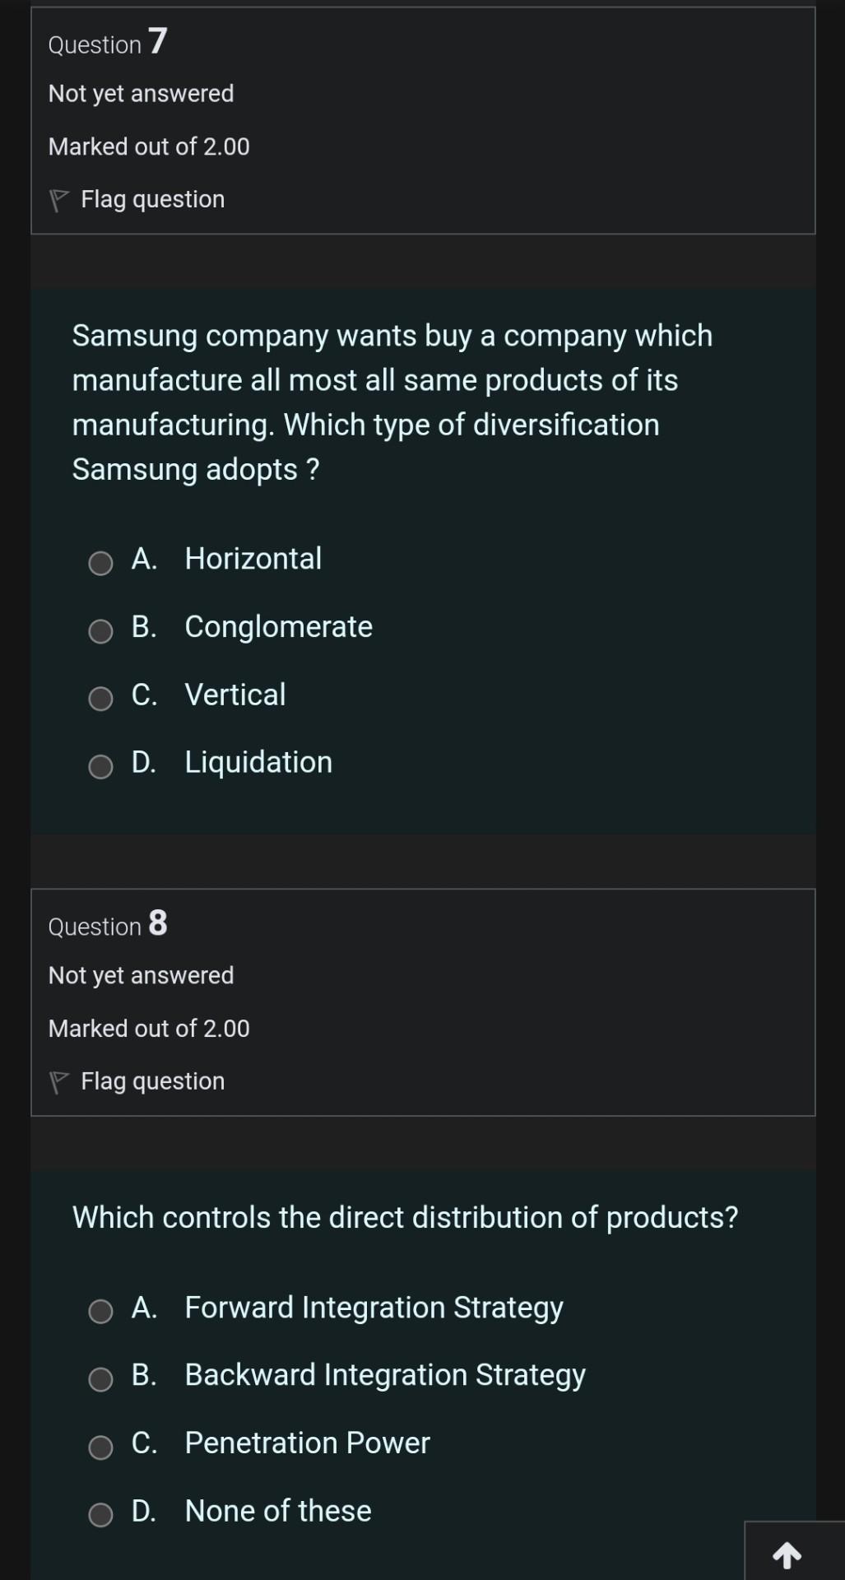Click the Question 8 heading
845x1580 pixels.
point(107,925)
